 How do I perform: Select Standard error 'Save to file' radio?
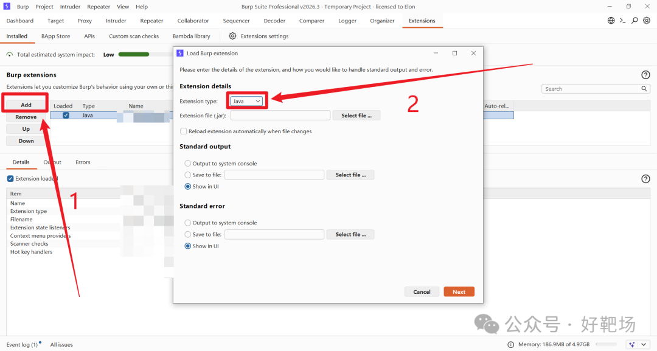(x=188, y=235)
